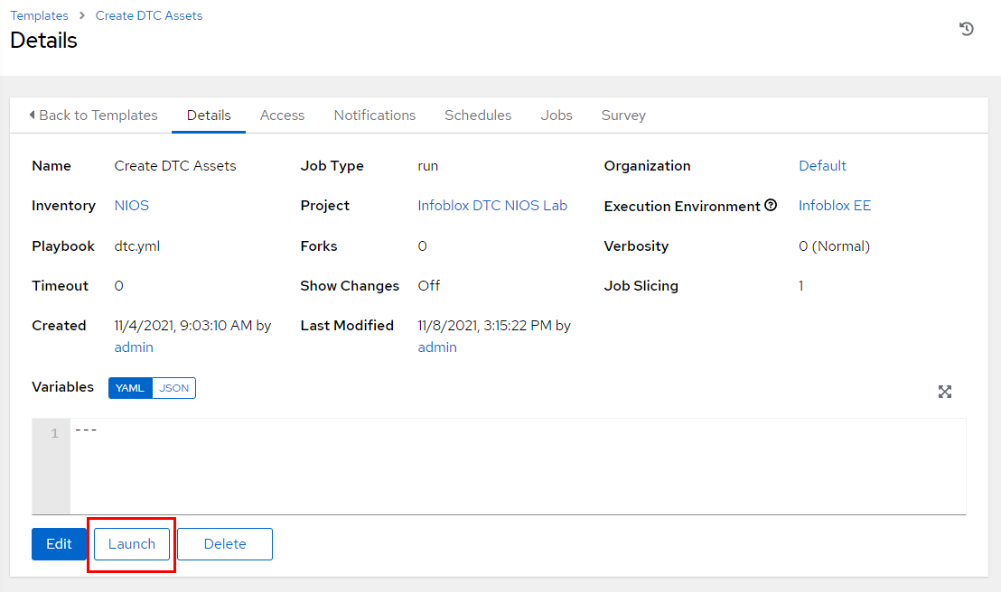The width and height of the screenshot is (1001, 592).
Task: Launch the Create DTC Assets template
Action: (132, 544)
